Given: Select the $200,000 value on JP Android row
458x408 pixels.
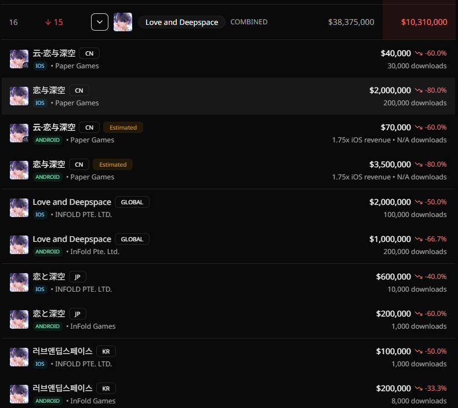Looking at the screenshot, I should point(394,314).
